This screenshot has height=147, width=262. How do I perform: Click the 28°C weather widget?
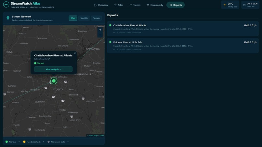point(230,5)
